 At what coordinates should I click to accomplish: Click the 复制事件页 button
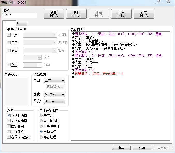pyautogui.click(x=76, y=14)
